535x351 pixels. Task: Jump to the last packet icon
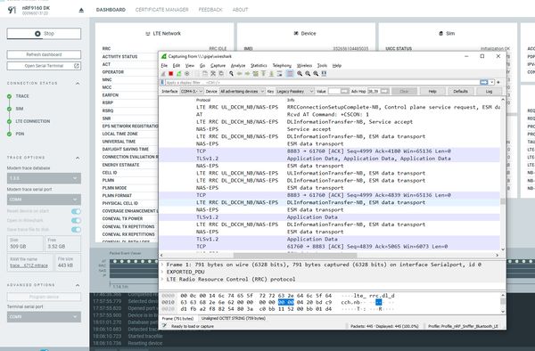pyautogui.click(x=272, y=74)
